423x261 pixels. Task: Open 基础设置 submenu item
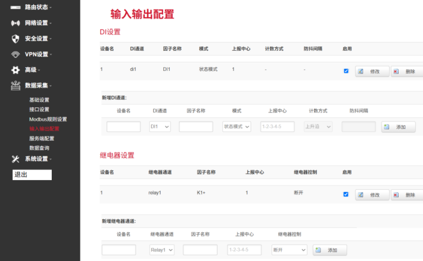click(x=39, y=100)
